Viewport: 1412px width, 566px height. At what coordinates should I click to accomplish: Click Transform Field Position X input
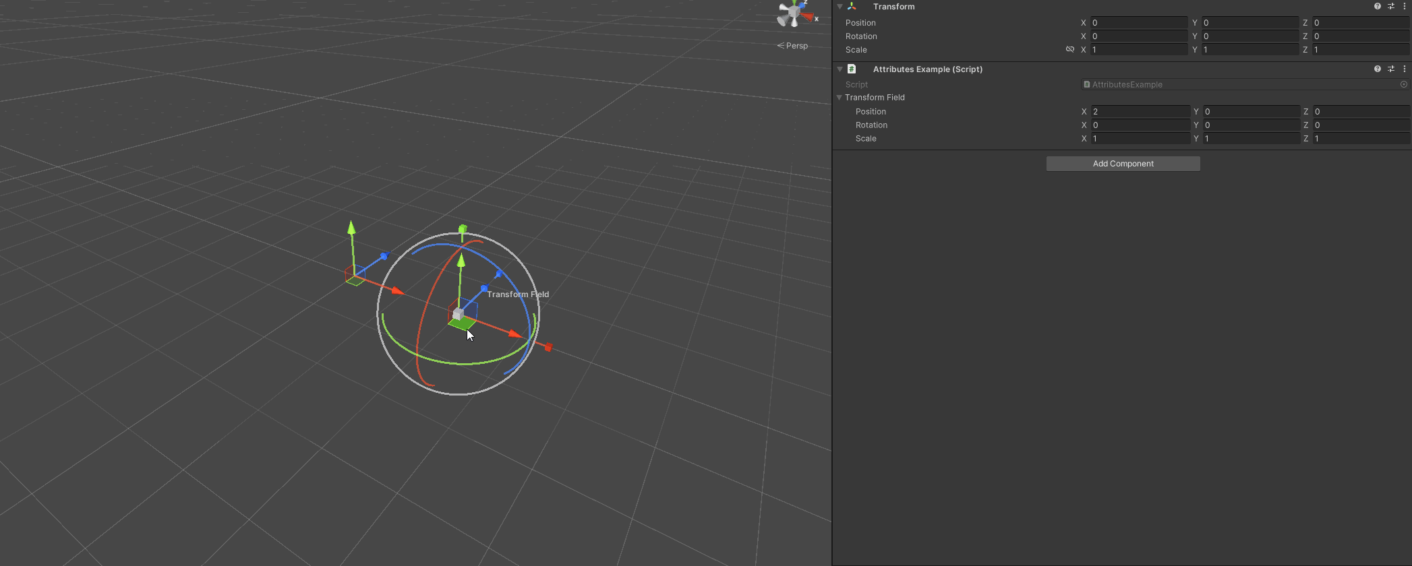[1141, 111]
